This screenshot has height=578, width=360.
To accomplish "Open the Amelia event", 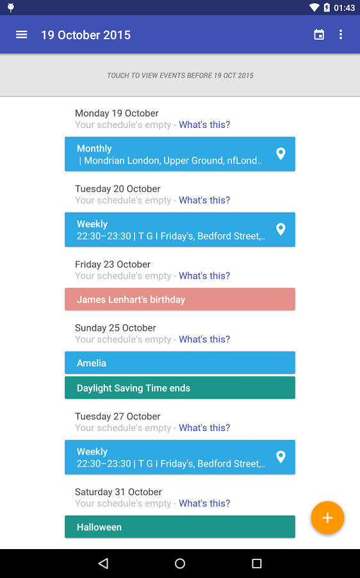I will point(180,363).
